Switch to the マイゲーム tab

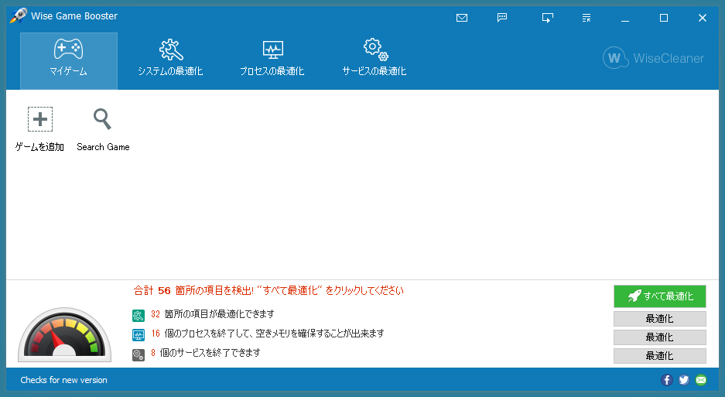click(69, 60)
